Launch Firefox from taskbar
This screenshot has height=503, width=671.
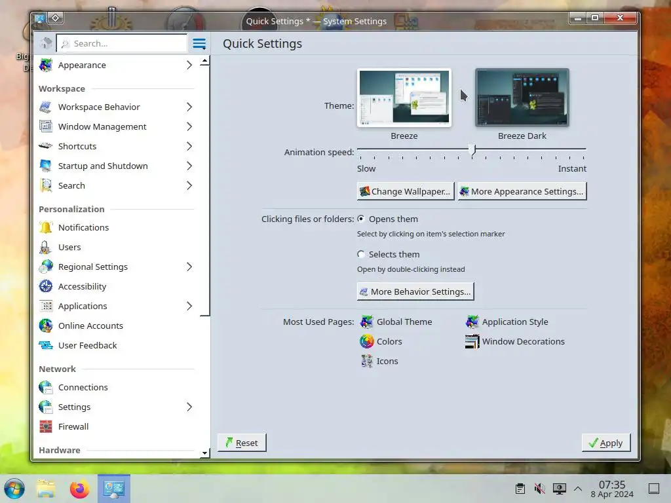(x=79, y=489)
